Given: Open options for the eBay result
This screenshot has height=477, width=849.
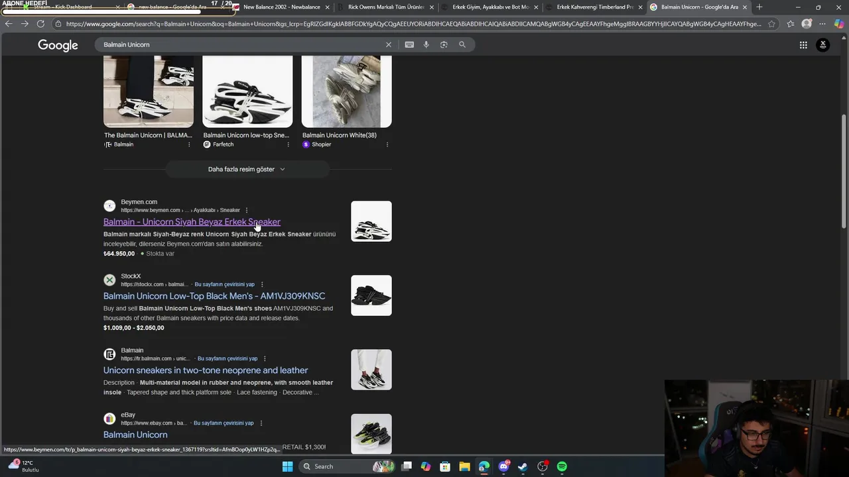Looking at the screenshot, I should tap(261, 423).
